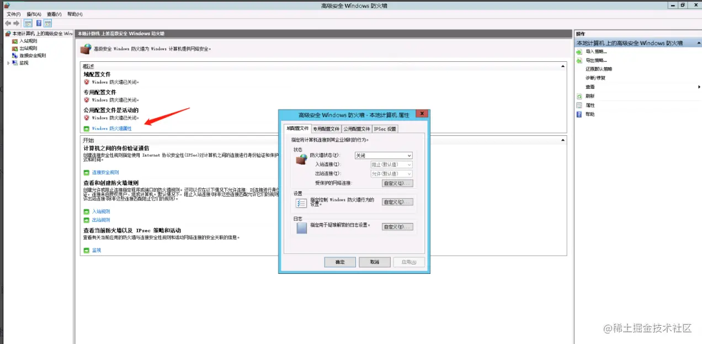
Task: Click the red shield icon under 专用配置文件
Action: click(86, 100)
